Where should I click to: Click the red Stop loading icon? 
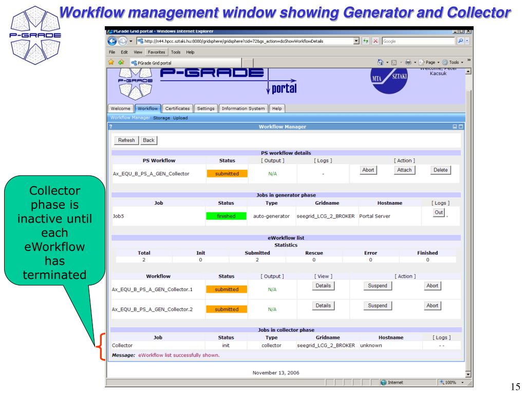(x=375, y=41)
